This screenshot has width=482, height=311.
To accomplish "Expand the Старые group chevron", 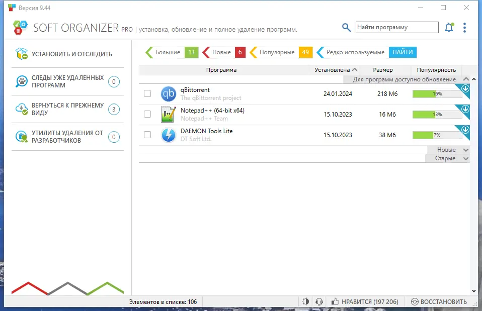I will click(466, 158).
